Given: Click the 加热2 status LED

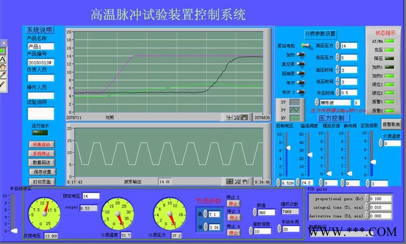Looking at the screenshot, I should click(389, 76).
